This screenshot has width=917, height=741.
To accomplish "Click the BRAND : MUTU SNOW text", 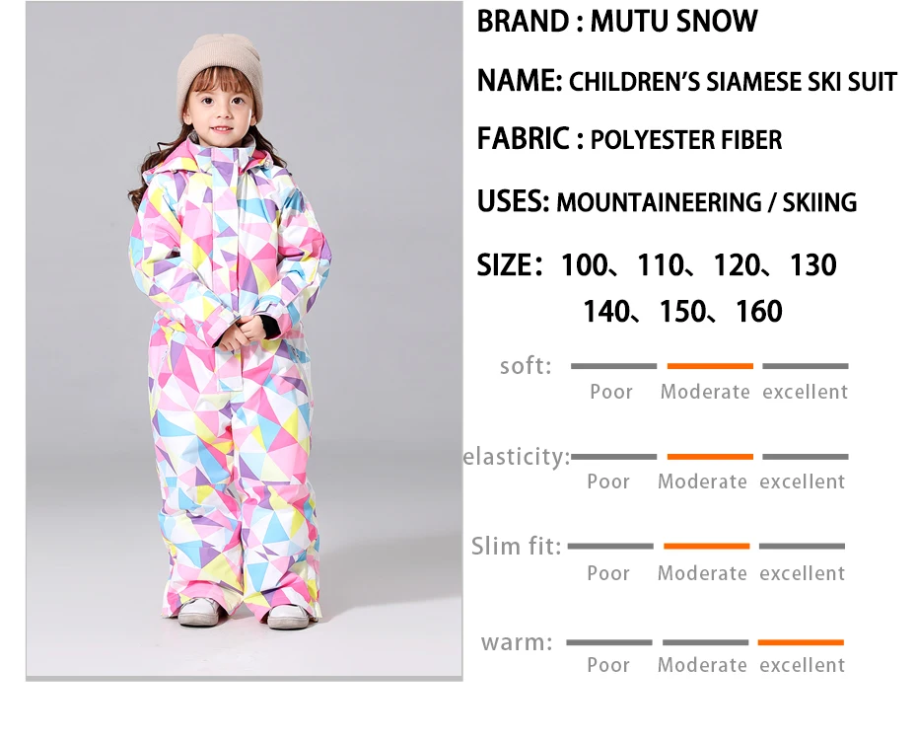I will click(617, 22).
